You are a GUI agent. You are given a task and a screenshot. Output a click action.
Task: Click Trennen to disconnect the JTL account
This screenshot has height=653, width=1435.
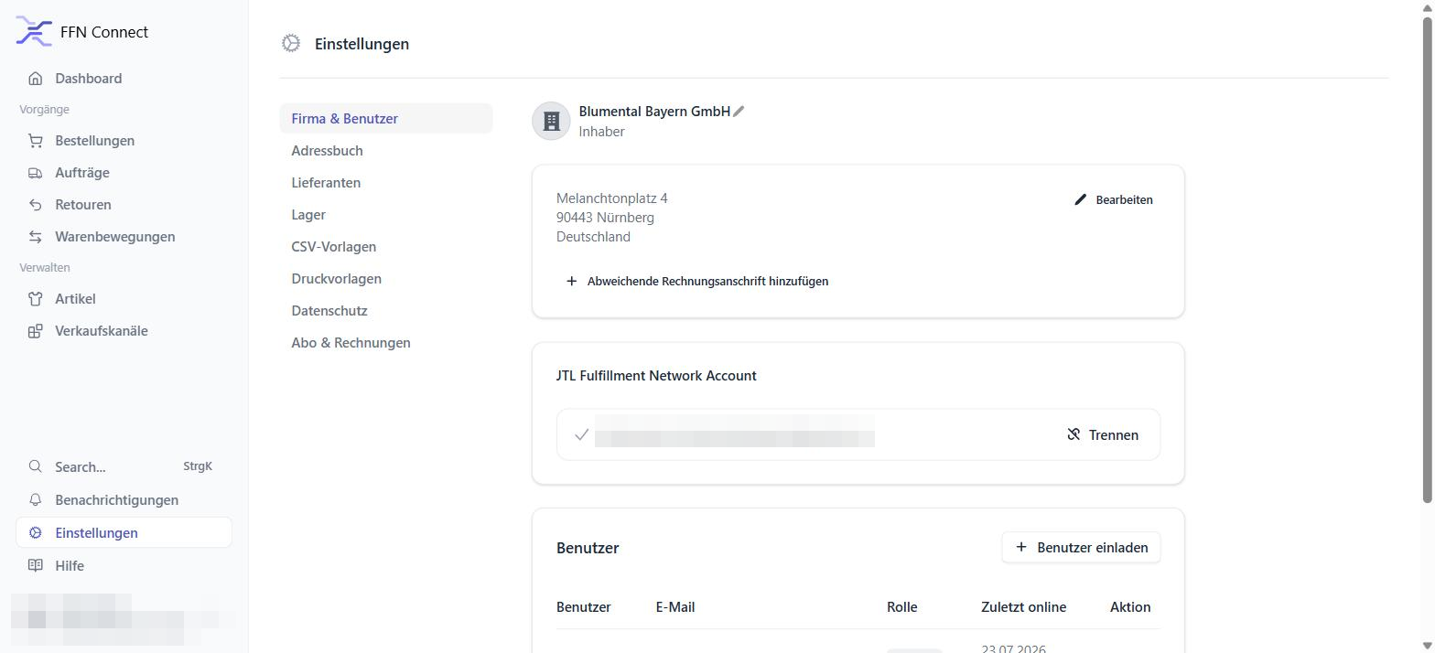[x=1103, y=434]
